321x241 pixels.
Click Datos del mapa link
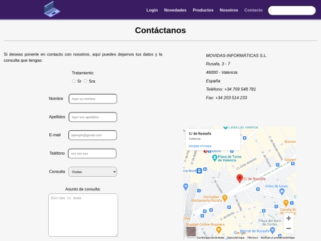235,237
